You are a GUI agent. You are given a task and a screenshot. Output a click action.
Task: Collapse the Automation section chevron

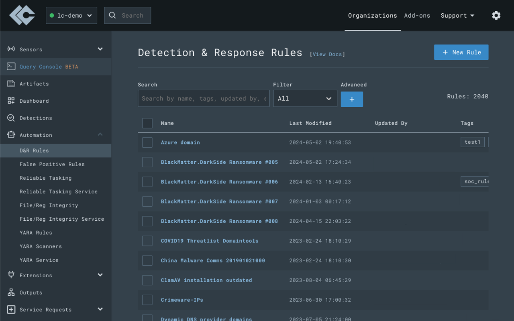tap(100, 135)
